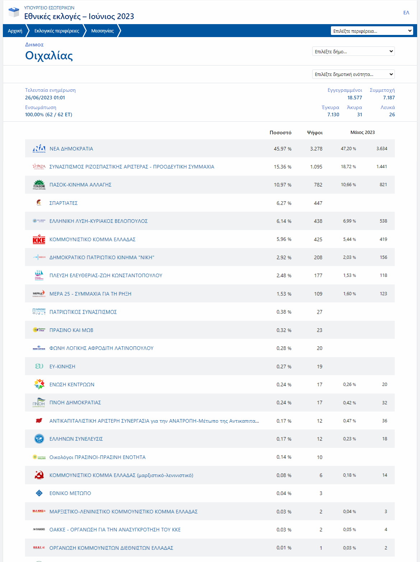Click the ΠΑΣΟΚ green sun logo
Screen dimensions: 420x562
(39, 185)
